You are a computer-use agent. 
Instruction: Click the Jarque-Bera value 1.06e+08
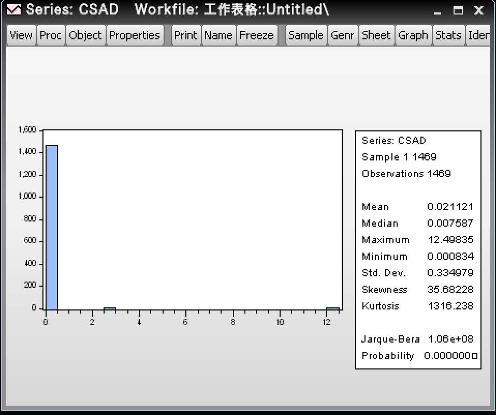(450, 339)
